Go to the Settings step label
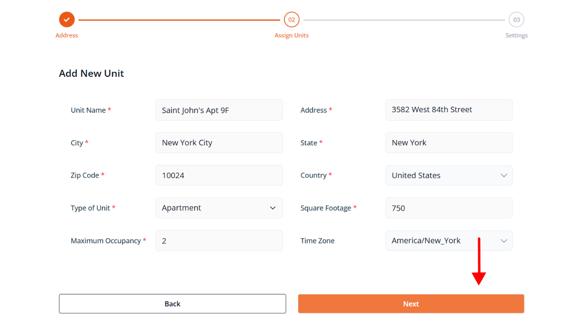Screen dimensions: 581x322 516,35
